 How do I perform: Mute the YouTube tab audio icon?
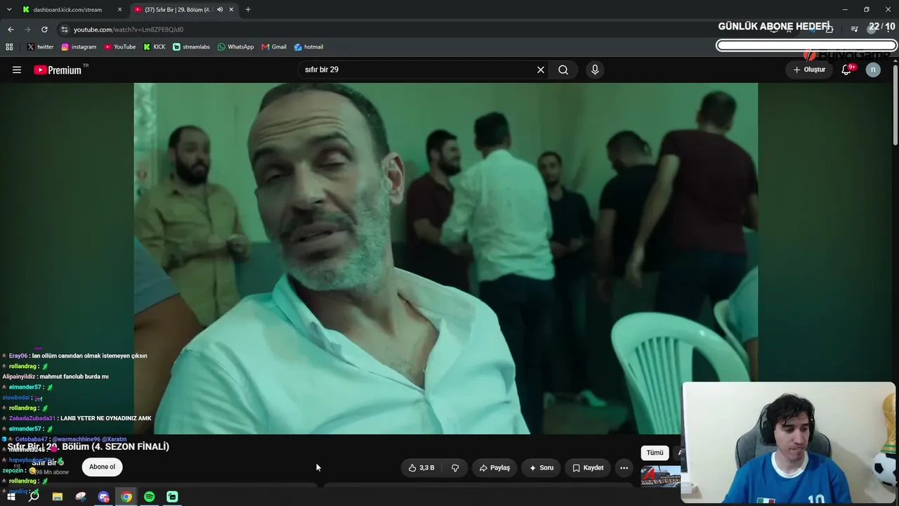click(x=220, y=10)
